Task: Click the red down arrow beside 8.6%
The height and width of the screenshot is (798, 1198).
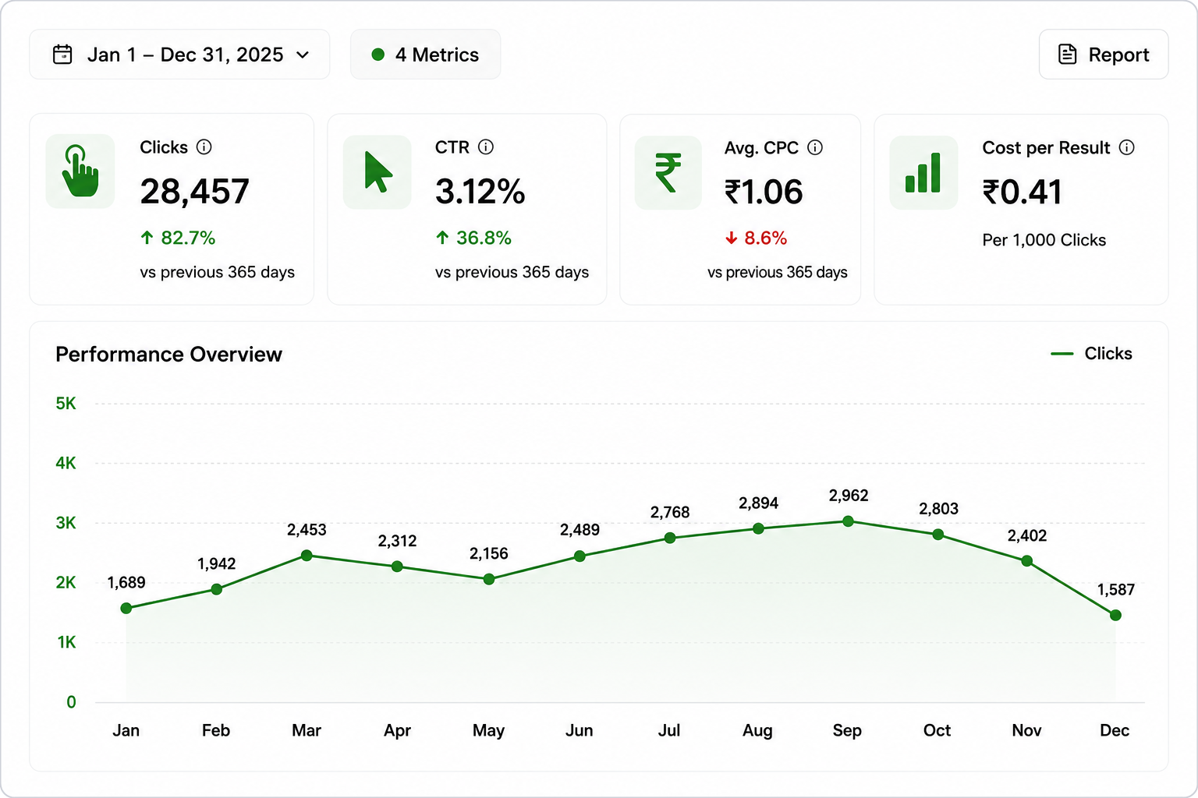Action: (x=732, y=238)
